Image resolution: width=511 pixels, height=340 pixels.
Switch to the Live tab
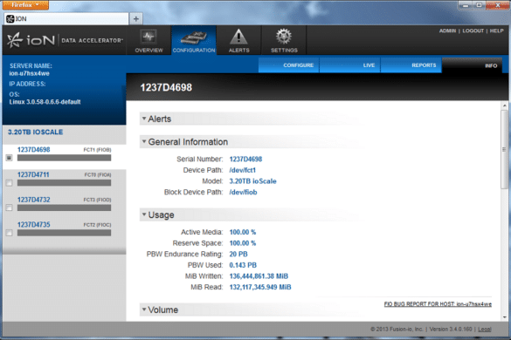tap(349, 65)
